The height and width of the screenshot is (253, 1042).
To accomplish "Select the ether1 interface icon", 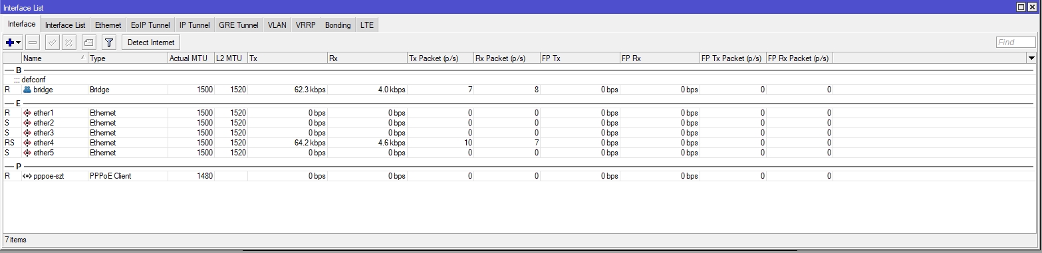I will click(27, 113).
